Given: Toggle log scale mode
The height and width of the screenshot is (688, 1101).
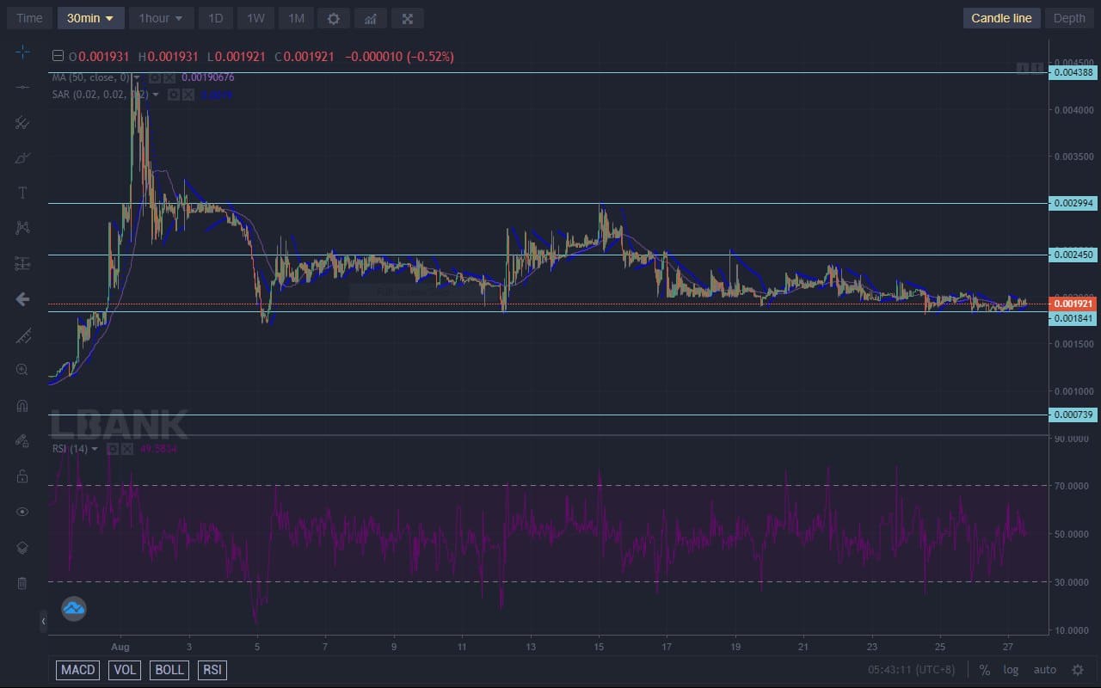Looking at the screenshot, I should tap(1011, 670).
